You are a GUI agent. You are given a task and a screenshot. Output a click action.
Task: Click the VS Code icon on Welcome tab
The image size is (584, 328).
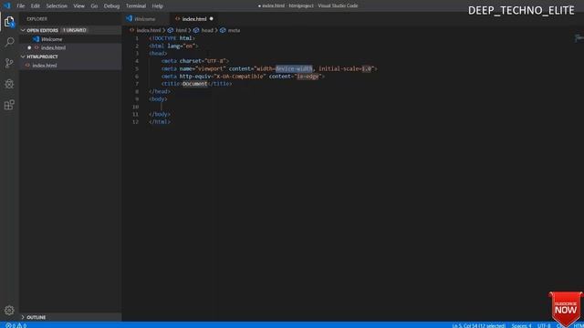pyautogui.click(x=130, y=18)
